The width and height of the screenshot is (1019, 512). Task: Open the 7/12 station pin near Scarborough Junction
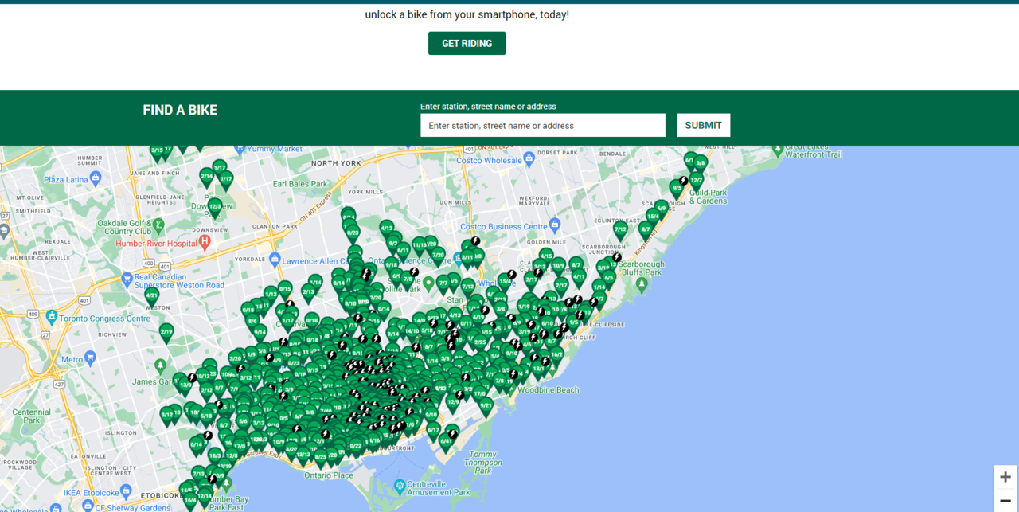point(620,229)
